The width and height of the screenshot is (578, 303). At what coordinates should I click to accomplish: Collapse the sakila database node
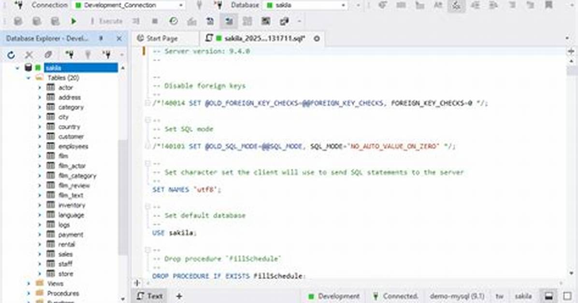pyautogui.click(x=17, y=68)
